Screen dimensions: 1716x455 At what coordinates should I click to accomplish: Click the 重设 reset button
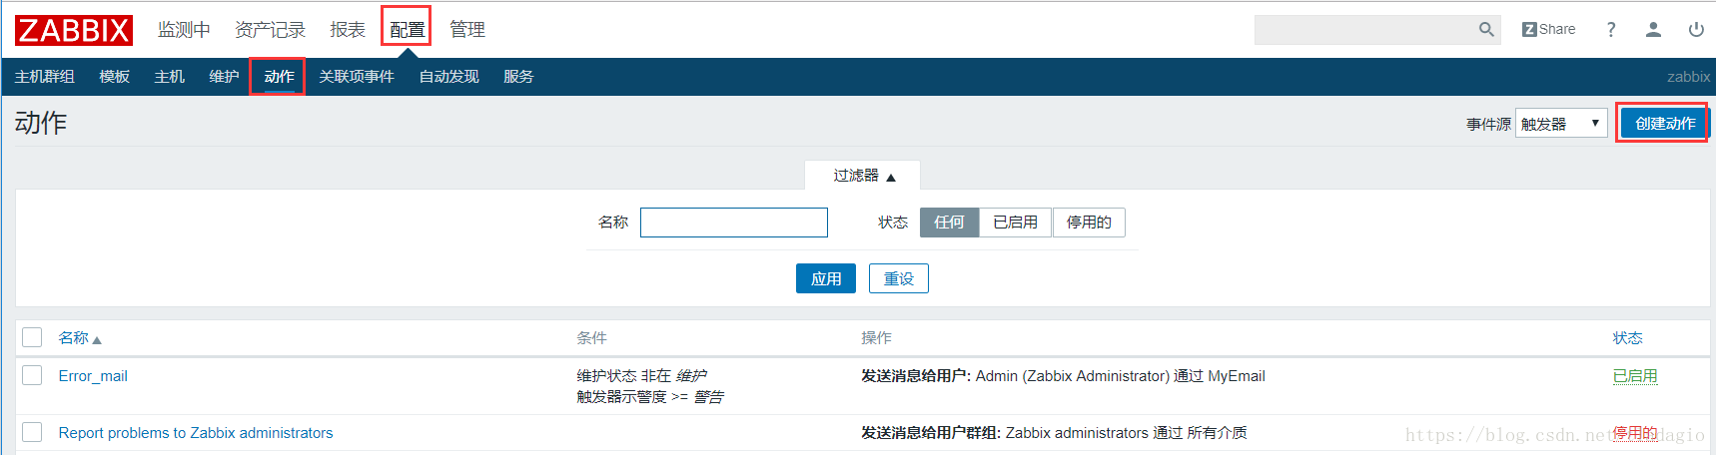point(898,279)
